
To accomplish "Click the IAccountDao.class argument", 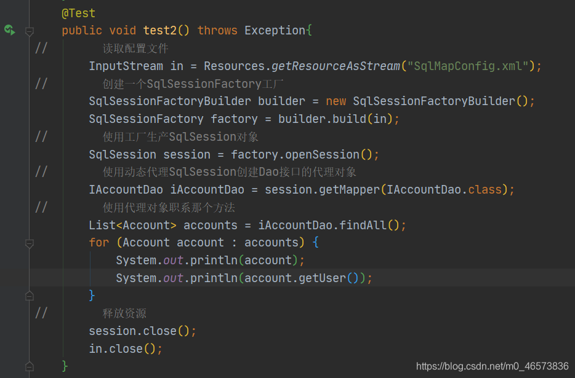I will [x=444, y=190].
